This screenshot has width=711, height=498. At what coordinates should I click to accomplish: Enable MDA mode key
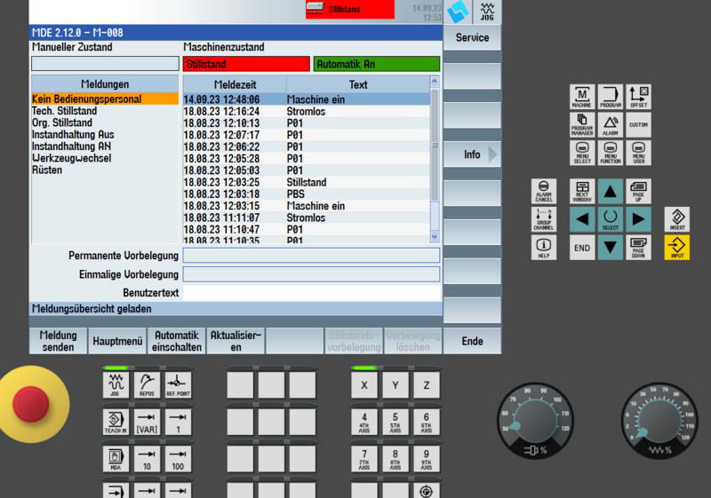pos(116,459)
